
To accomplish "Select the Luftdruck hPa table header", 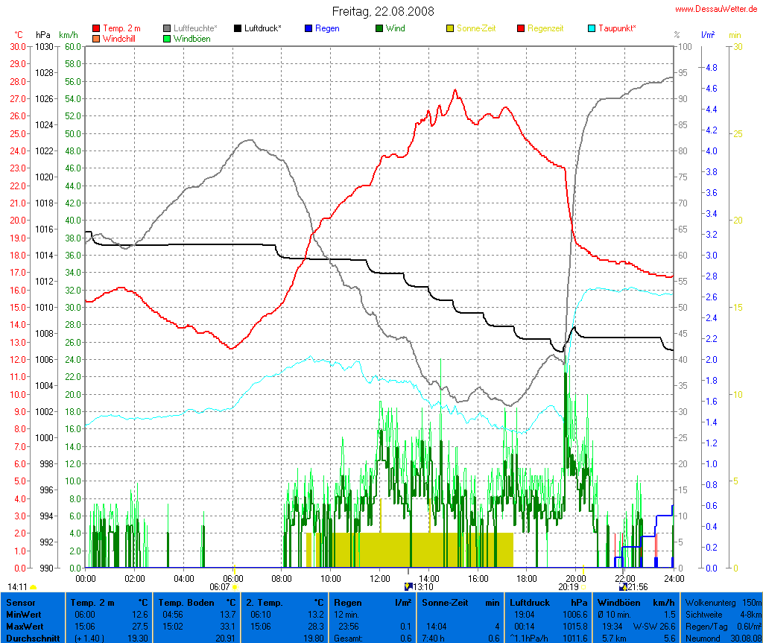I will (548, 601).
